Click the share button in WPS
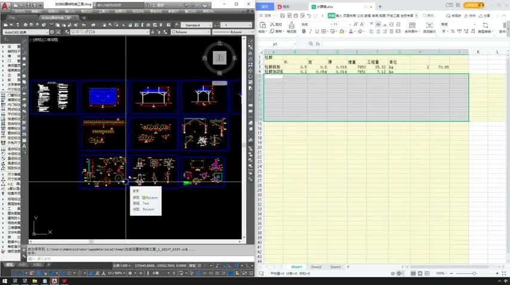 click(x=484, y=16)
